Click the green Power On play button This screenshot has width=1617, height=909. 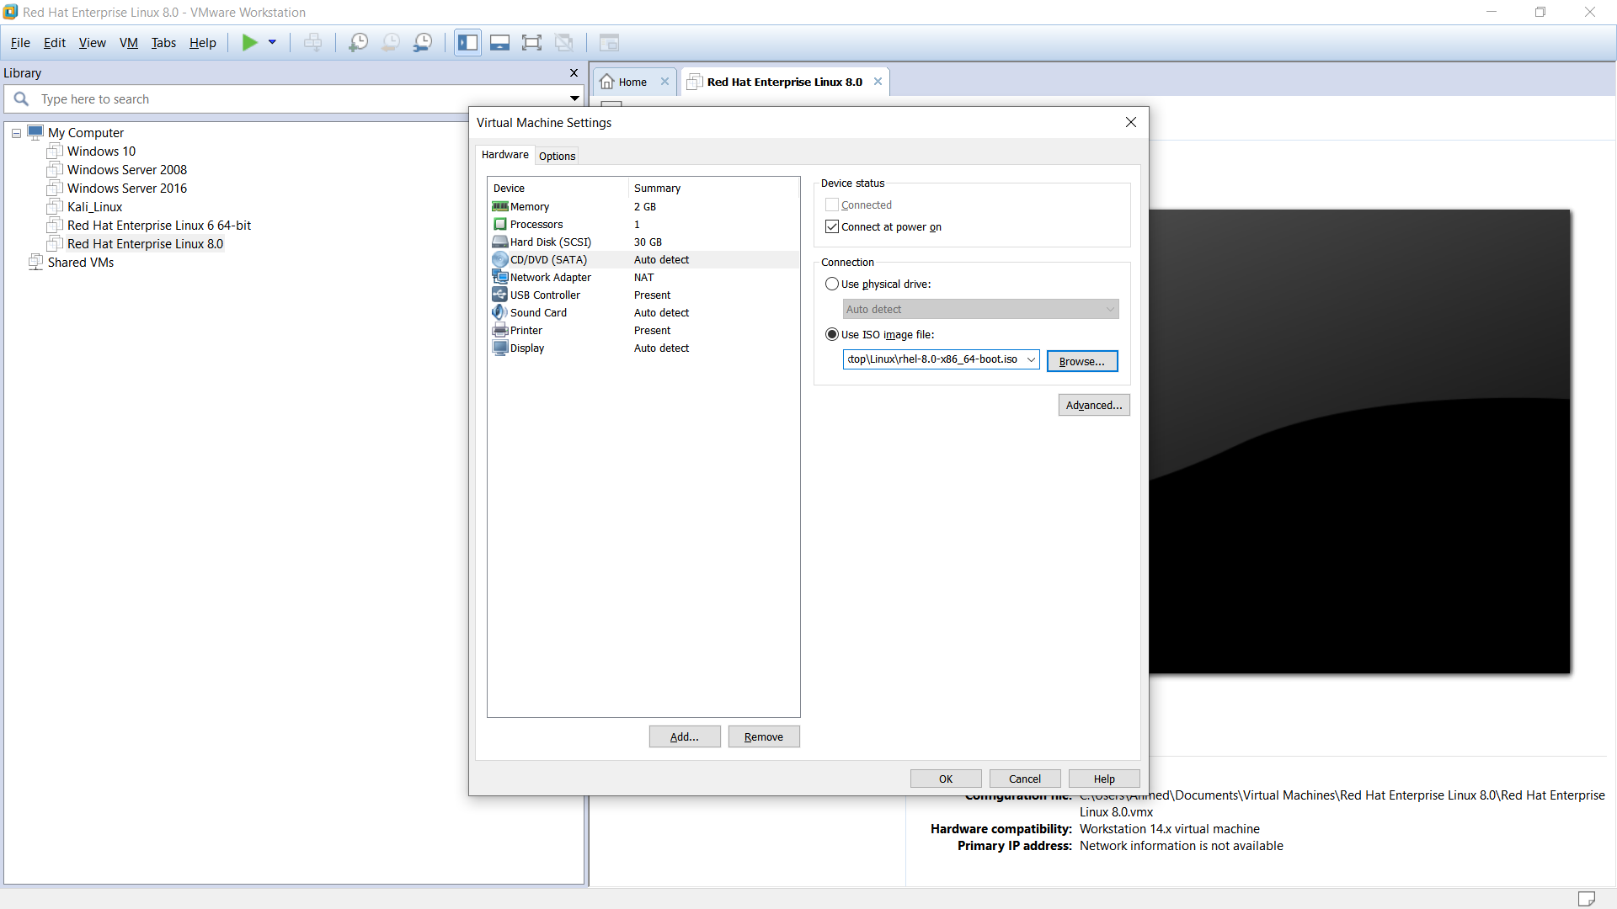point(249,43)
